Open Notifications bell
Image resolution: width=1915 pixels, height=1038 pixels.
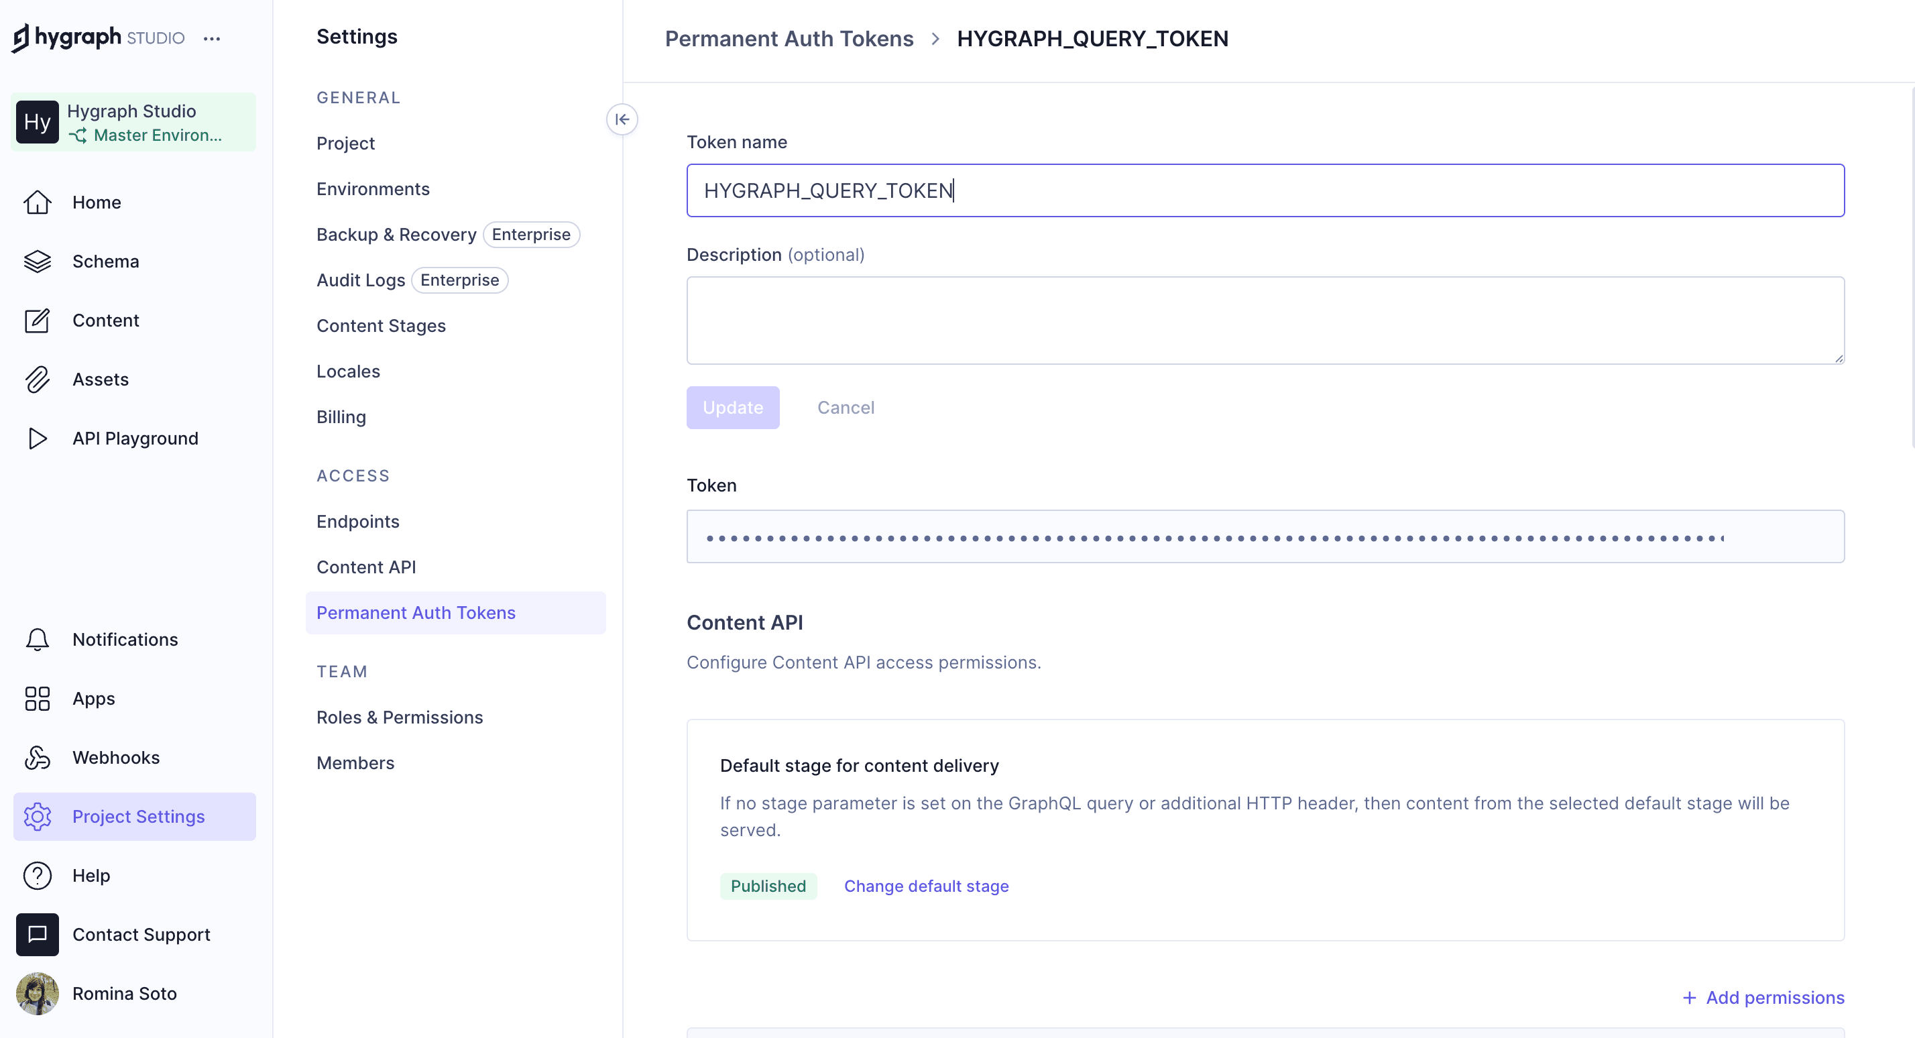(37, 639)
